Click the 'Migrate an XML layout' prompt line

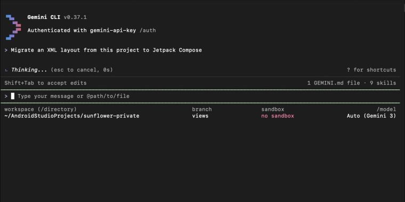coord(103,50)
